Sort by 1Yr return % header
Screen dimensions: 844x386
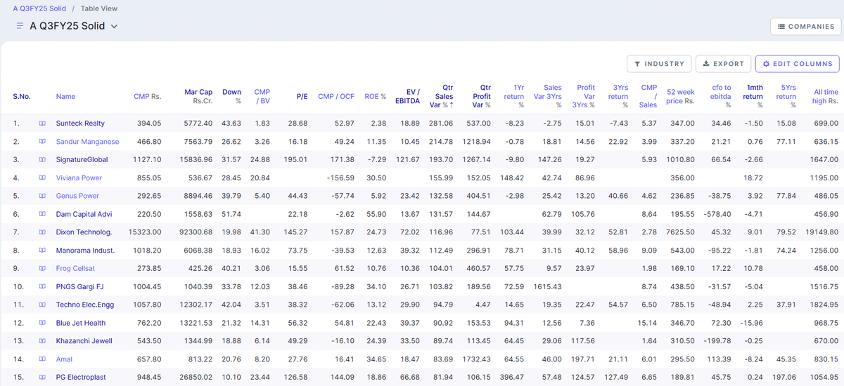coord(514,97)
